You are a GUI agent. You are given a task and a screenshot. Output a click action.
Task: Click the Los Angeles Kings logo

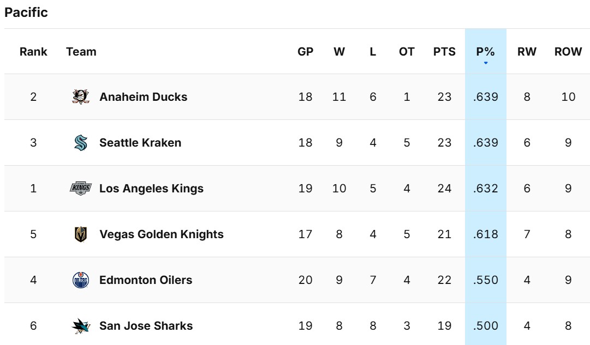81,189
